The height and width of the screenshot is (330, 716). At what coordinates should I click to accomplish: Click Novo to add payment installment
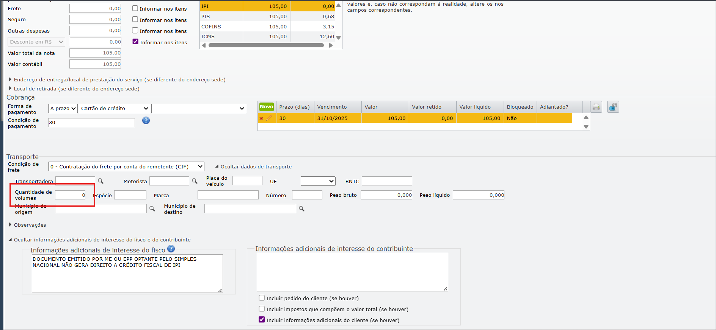(x=267, y=107)
